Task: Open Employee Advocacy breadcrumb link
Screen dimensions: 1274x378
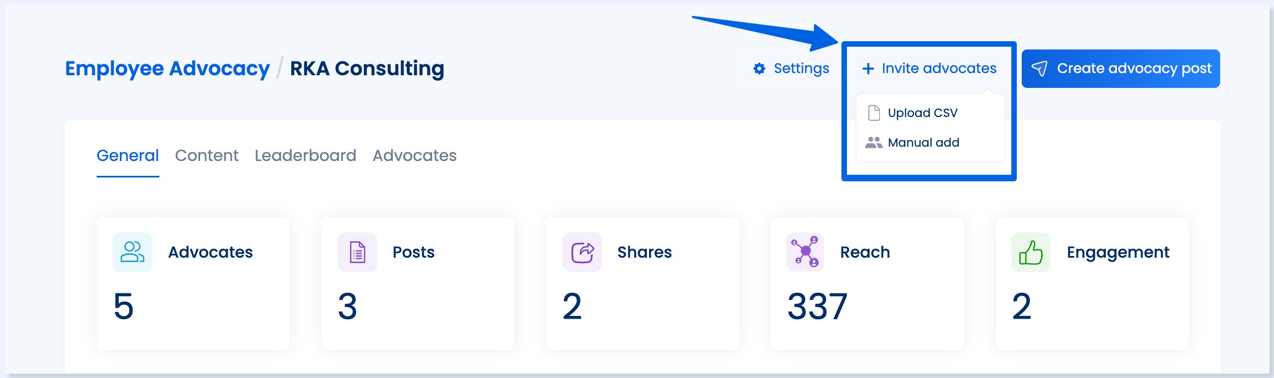Action: [167, 68]
